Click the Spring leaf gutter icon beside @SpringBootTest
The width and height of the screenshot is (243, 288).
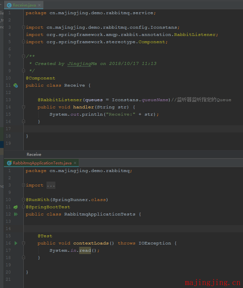[x=15, y=207]
